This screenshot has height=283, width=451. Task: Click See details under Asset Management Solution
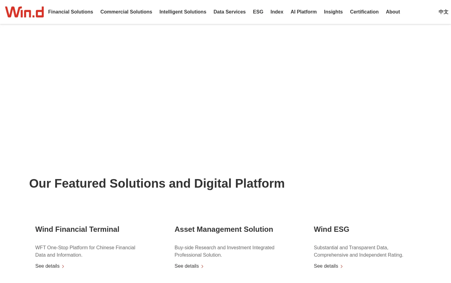(x=187, y=266)
